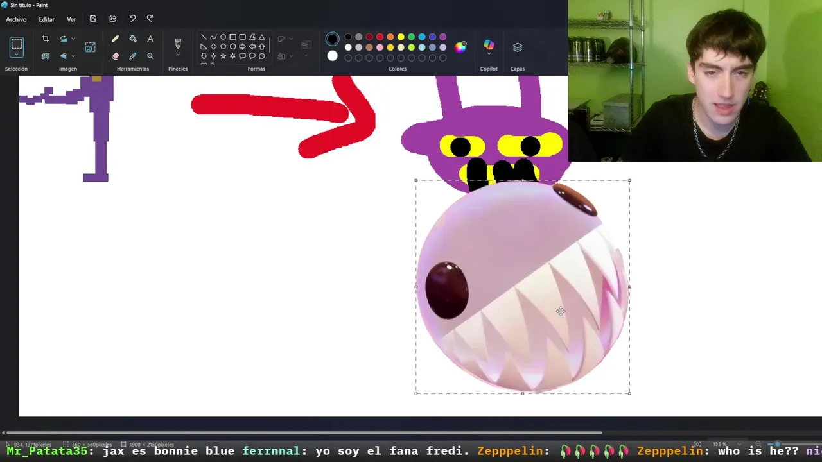
Task: Select Color 2 white secondary swatch
Action: [332, 56]
